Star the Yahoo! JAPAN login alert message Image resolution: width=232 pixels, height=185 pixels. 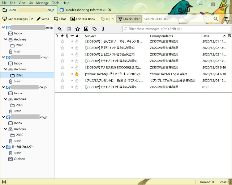pos(63,74)
